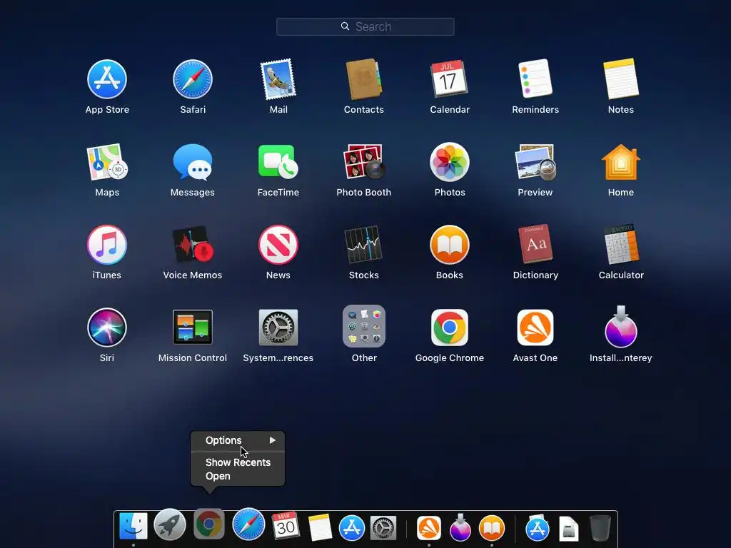Open the document stack in the Dock
This screenshot has height=548, width=731.
pyautogui.click(x=569, y=529)
